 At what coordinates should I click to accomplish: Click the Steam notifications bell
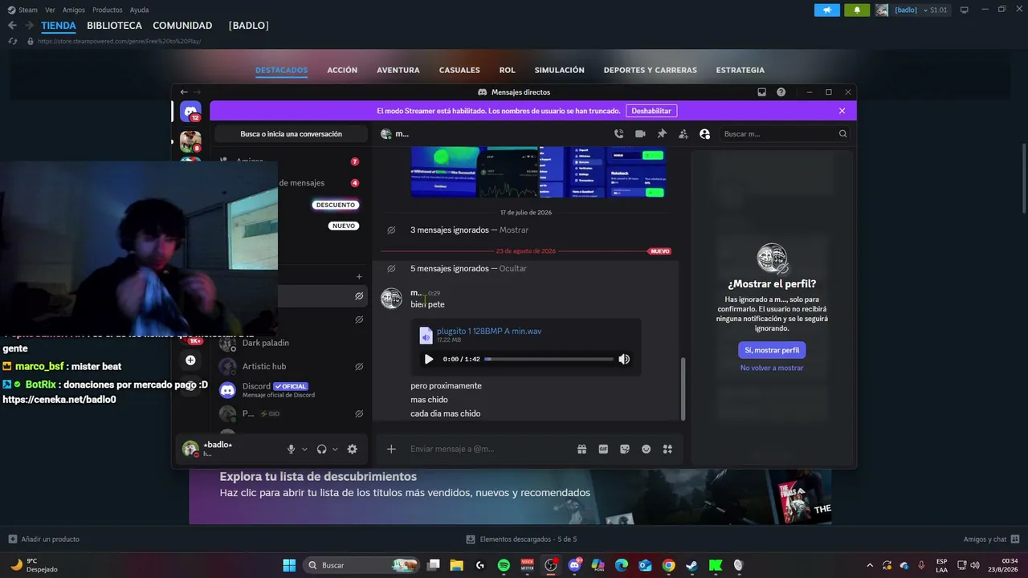click(x=857, y=10)
